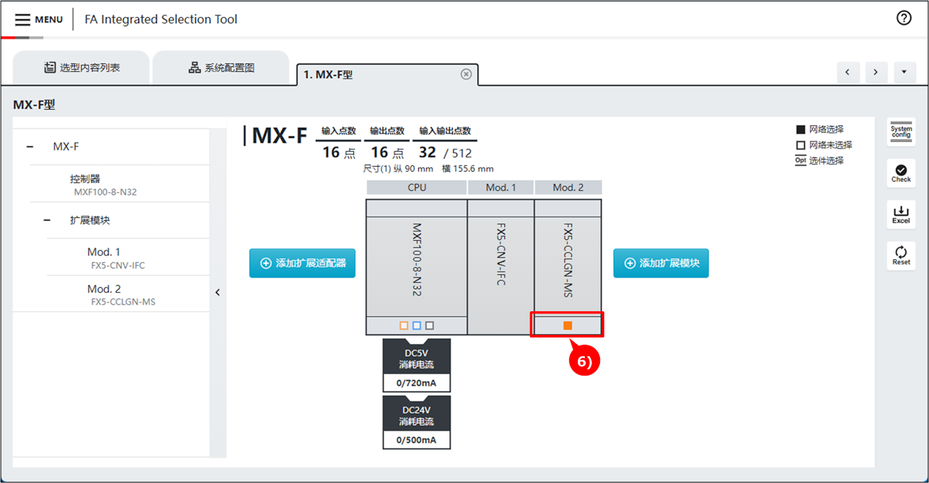Click the Reset icon
Viewport: 929px width, 483px height.
[901, 255]
